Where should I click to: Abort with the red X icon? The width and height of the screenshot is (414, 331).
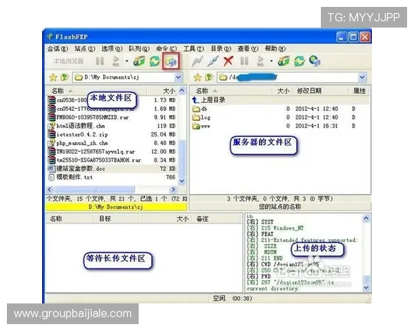coord(228,61)
